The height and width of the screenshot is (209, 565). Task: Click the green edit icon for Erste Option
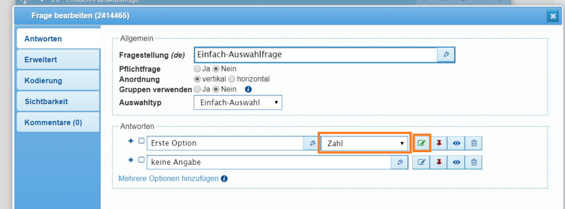point(421,143)
